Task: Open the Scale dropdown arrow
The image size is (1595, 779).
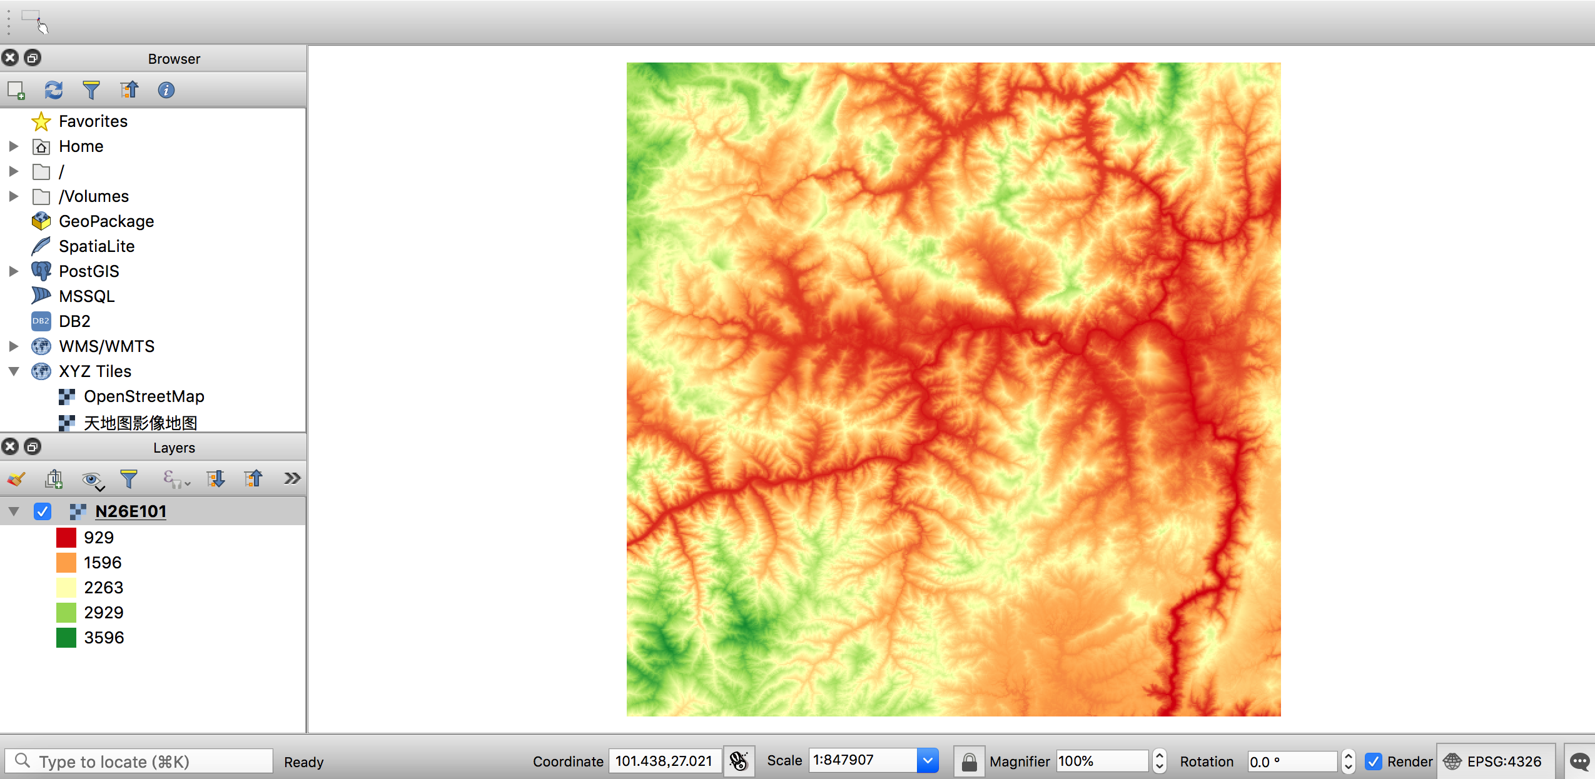Action: 928,760
